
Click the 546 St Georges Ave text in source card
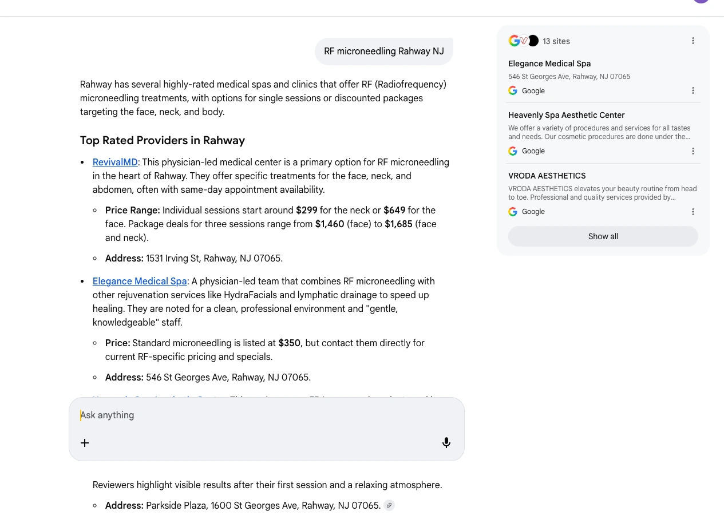tap(569, 77)
